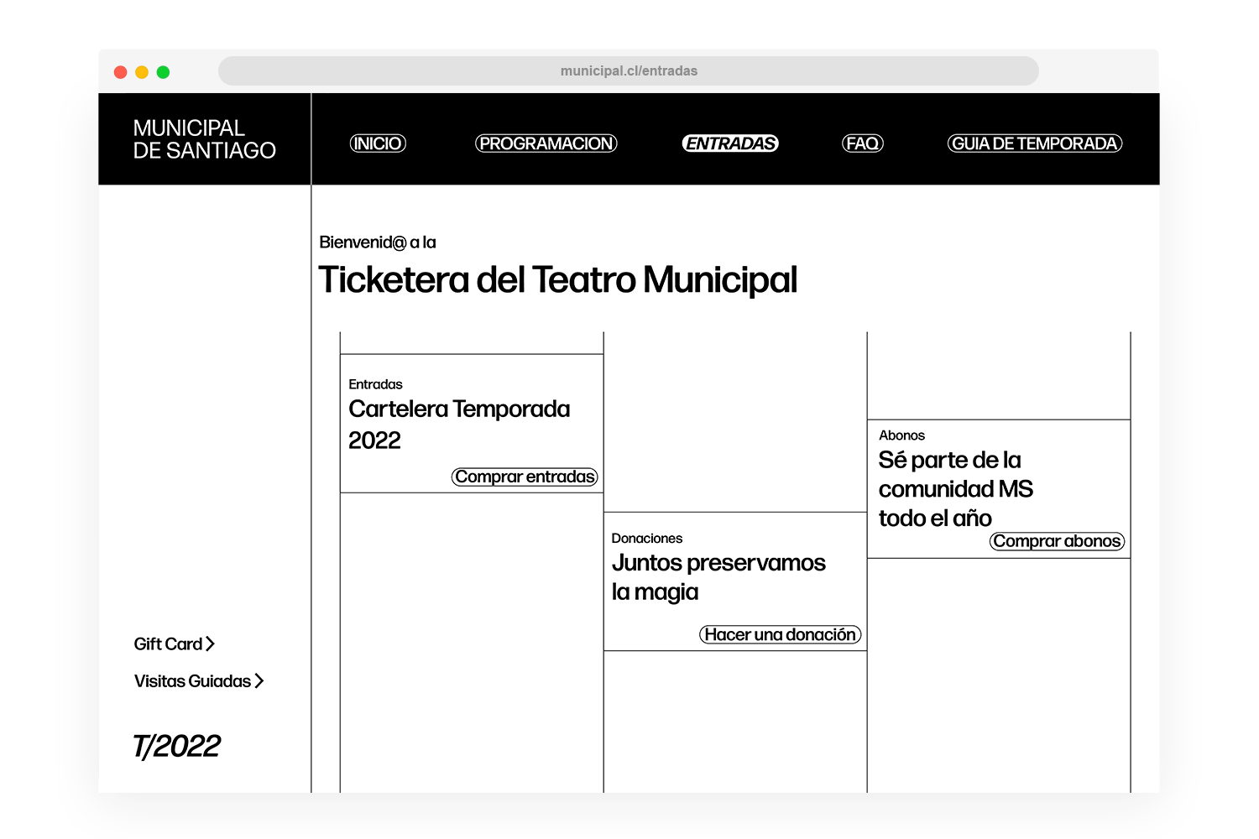Click the Bienvenid@ a la text
The width and height of the screenshot is (1259, 839).
(x=378, y=242)
